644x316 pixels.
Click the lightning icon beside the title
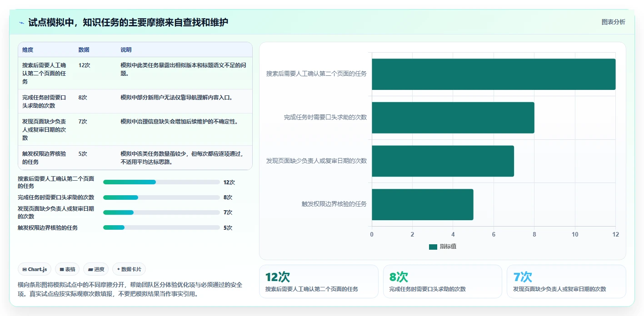coord(21,23)
